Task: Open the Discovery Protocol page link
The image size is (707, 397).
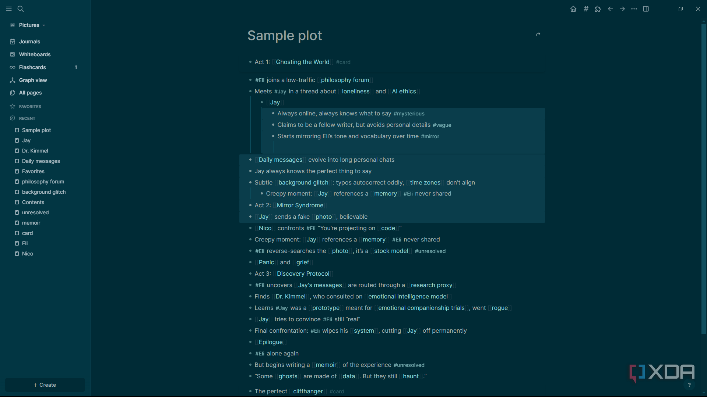Action: click(x=303, y=273)
